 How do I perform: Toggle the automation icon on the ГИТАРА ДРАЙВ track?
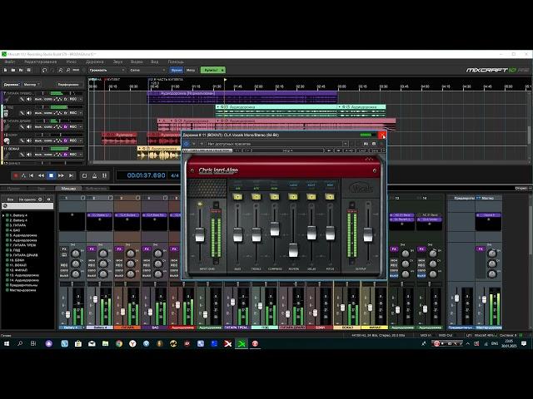pos(58,126)
